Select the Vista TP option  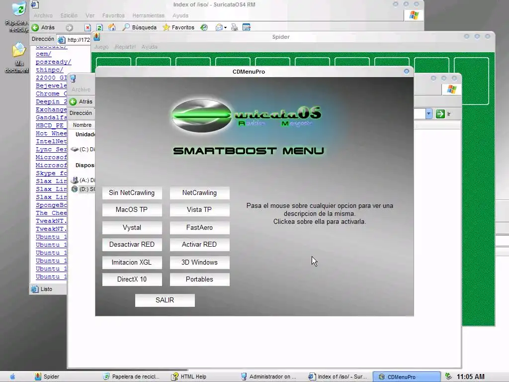199,209
